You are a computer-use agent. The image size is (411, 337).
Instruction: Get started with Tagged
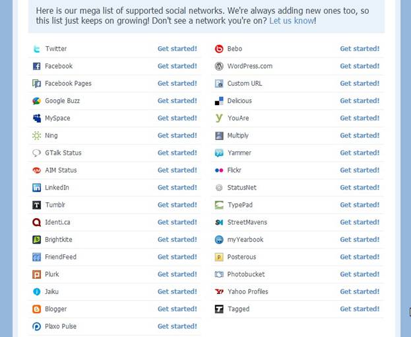click(360, 309)
